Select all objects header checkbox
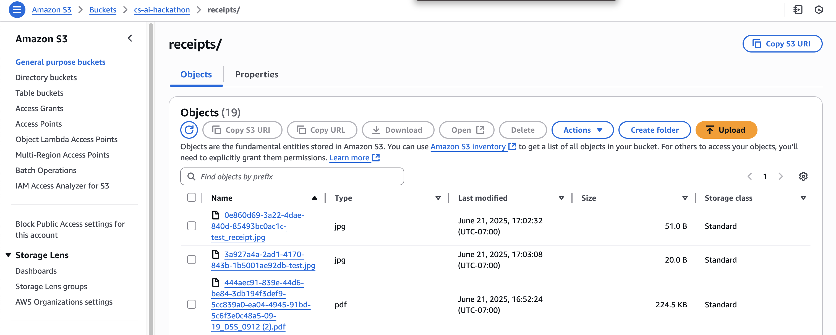This screenshot has height=335, width=836. (x=192, y=197)
